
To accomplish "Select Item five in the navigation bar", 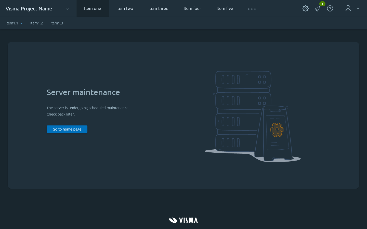I will 225,8.
